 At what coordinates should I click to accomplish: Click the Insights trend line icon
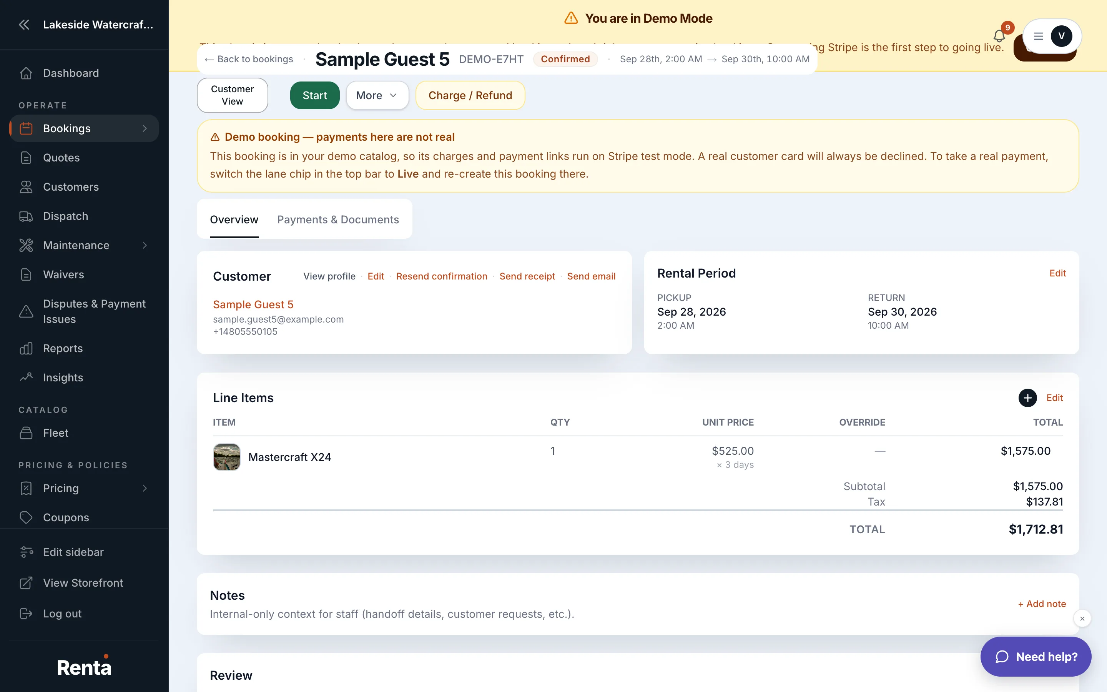coord(26,378)
